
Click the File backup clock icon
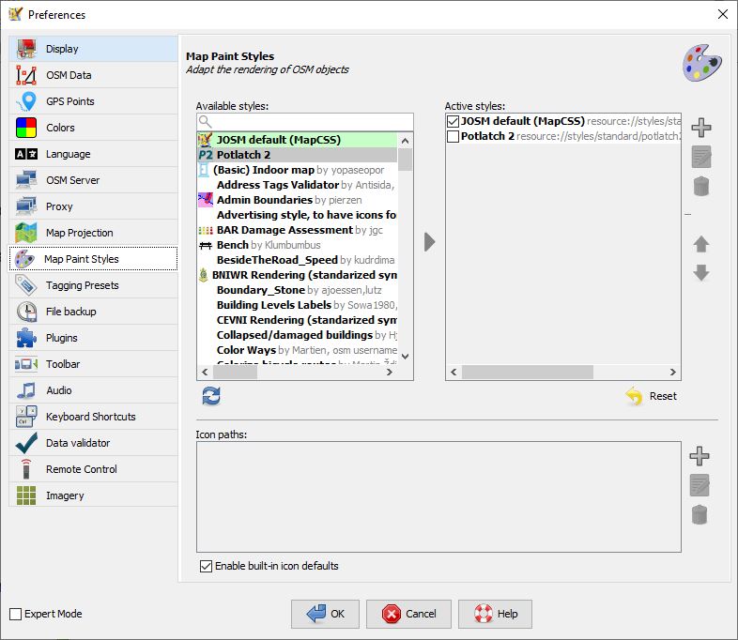[x=26, y=312]
